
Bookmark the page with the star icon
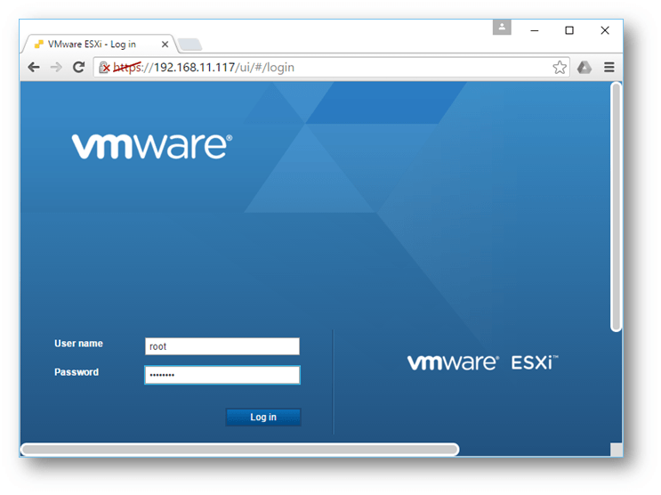tap(560, 67)
